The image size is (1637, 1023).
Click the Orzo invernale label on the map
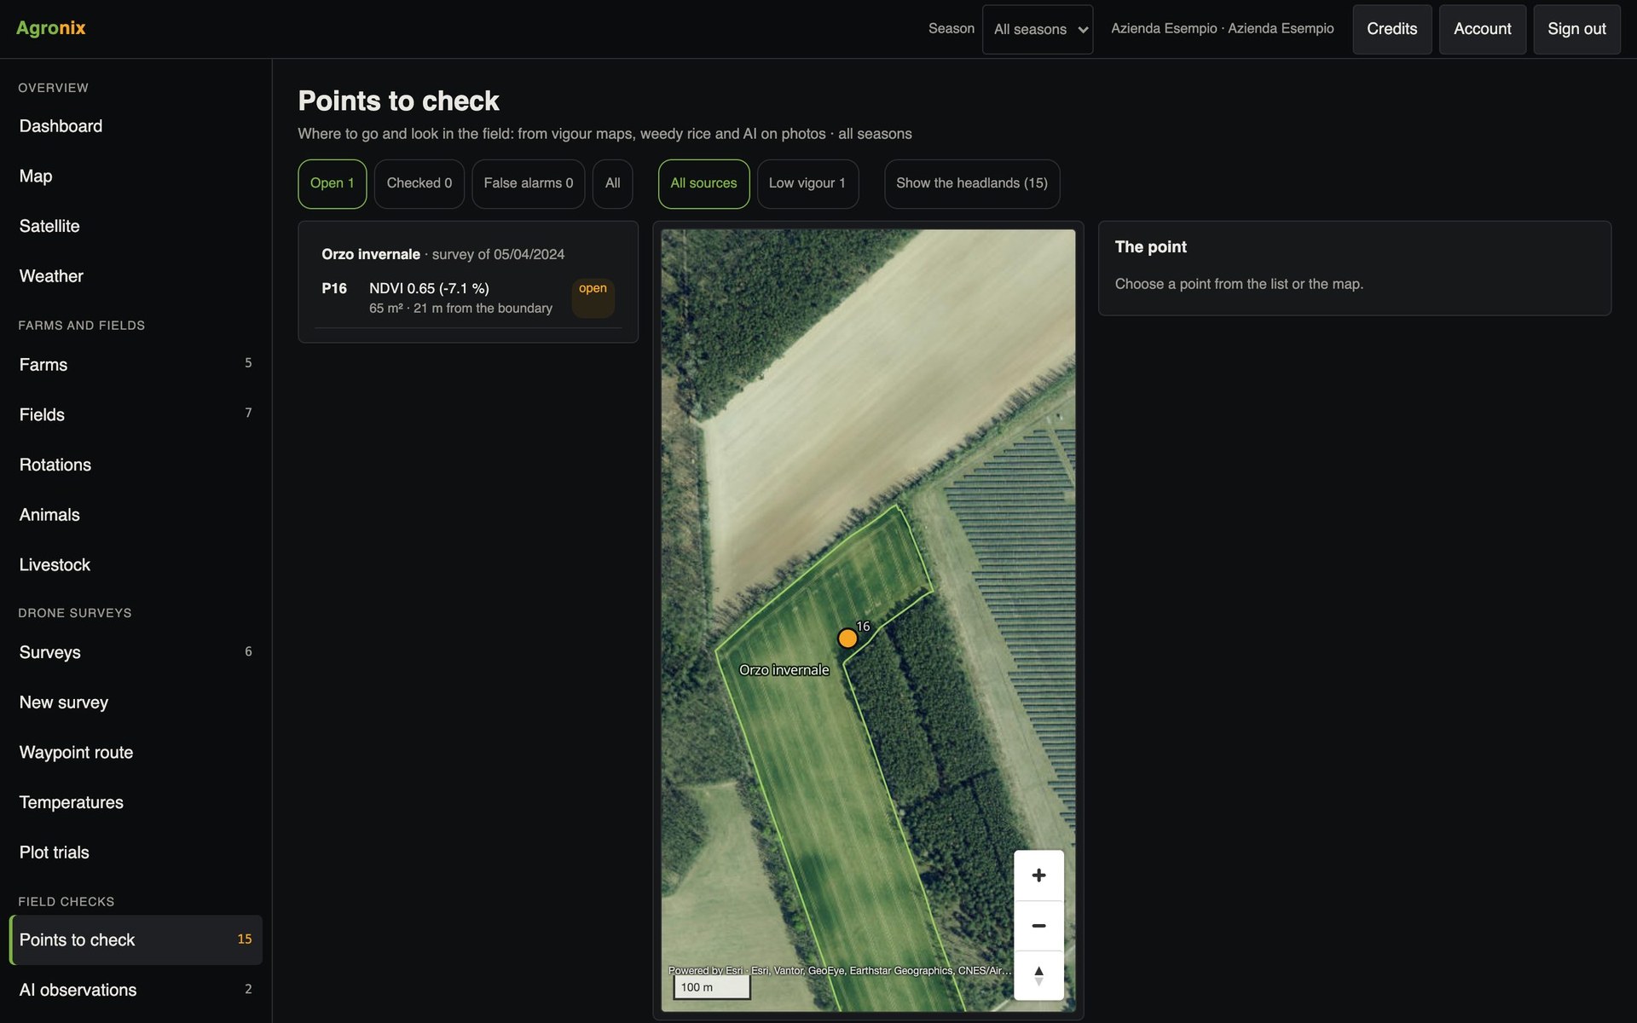point(784,670)
